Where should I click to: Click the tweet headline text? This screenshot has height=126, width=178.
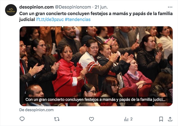click(x=96, y=17)
